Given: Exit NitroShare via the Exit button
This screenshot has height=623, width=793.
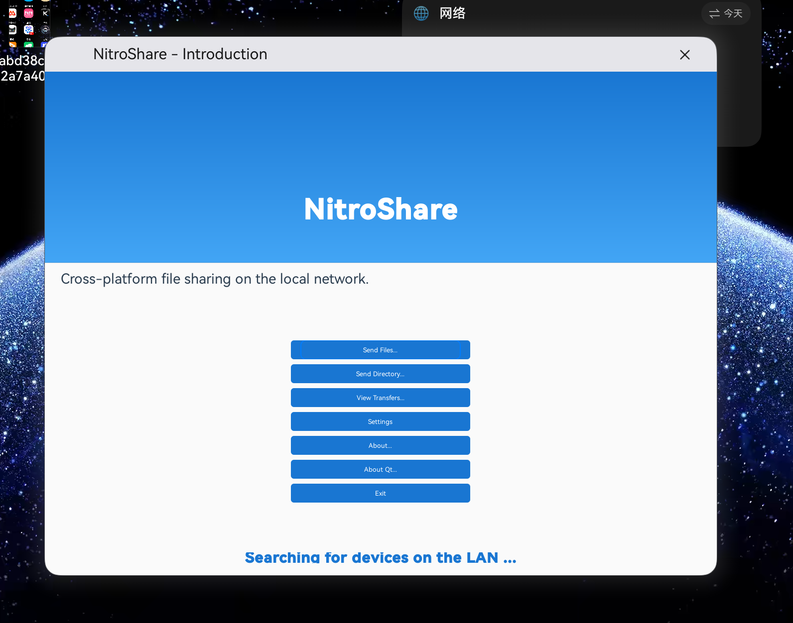Looking at the screenshot, I should pos(380,493).
